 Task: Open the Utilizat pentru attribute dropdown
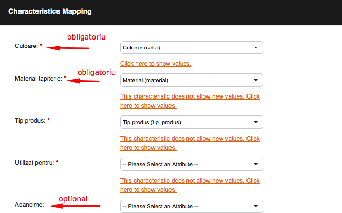tap(192, 164)
